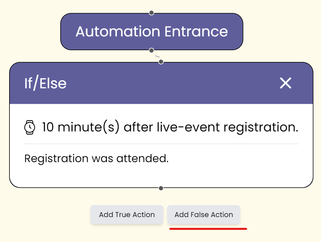Viewport: 321px width, 242px height.
Task: Select bottom connector dot of If/Else card
Action: click(x=161, y=188)
